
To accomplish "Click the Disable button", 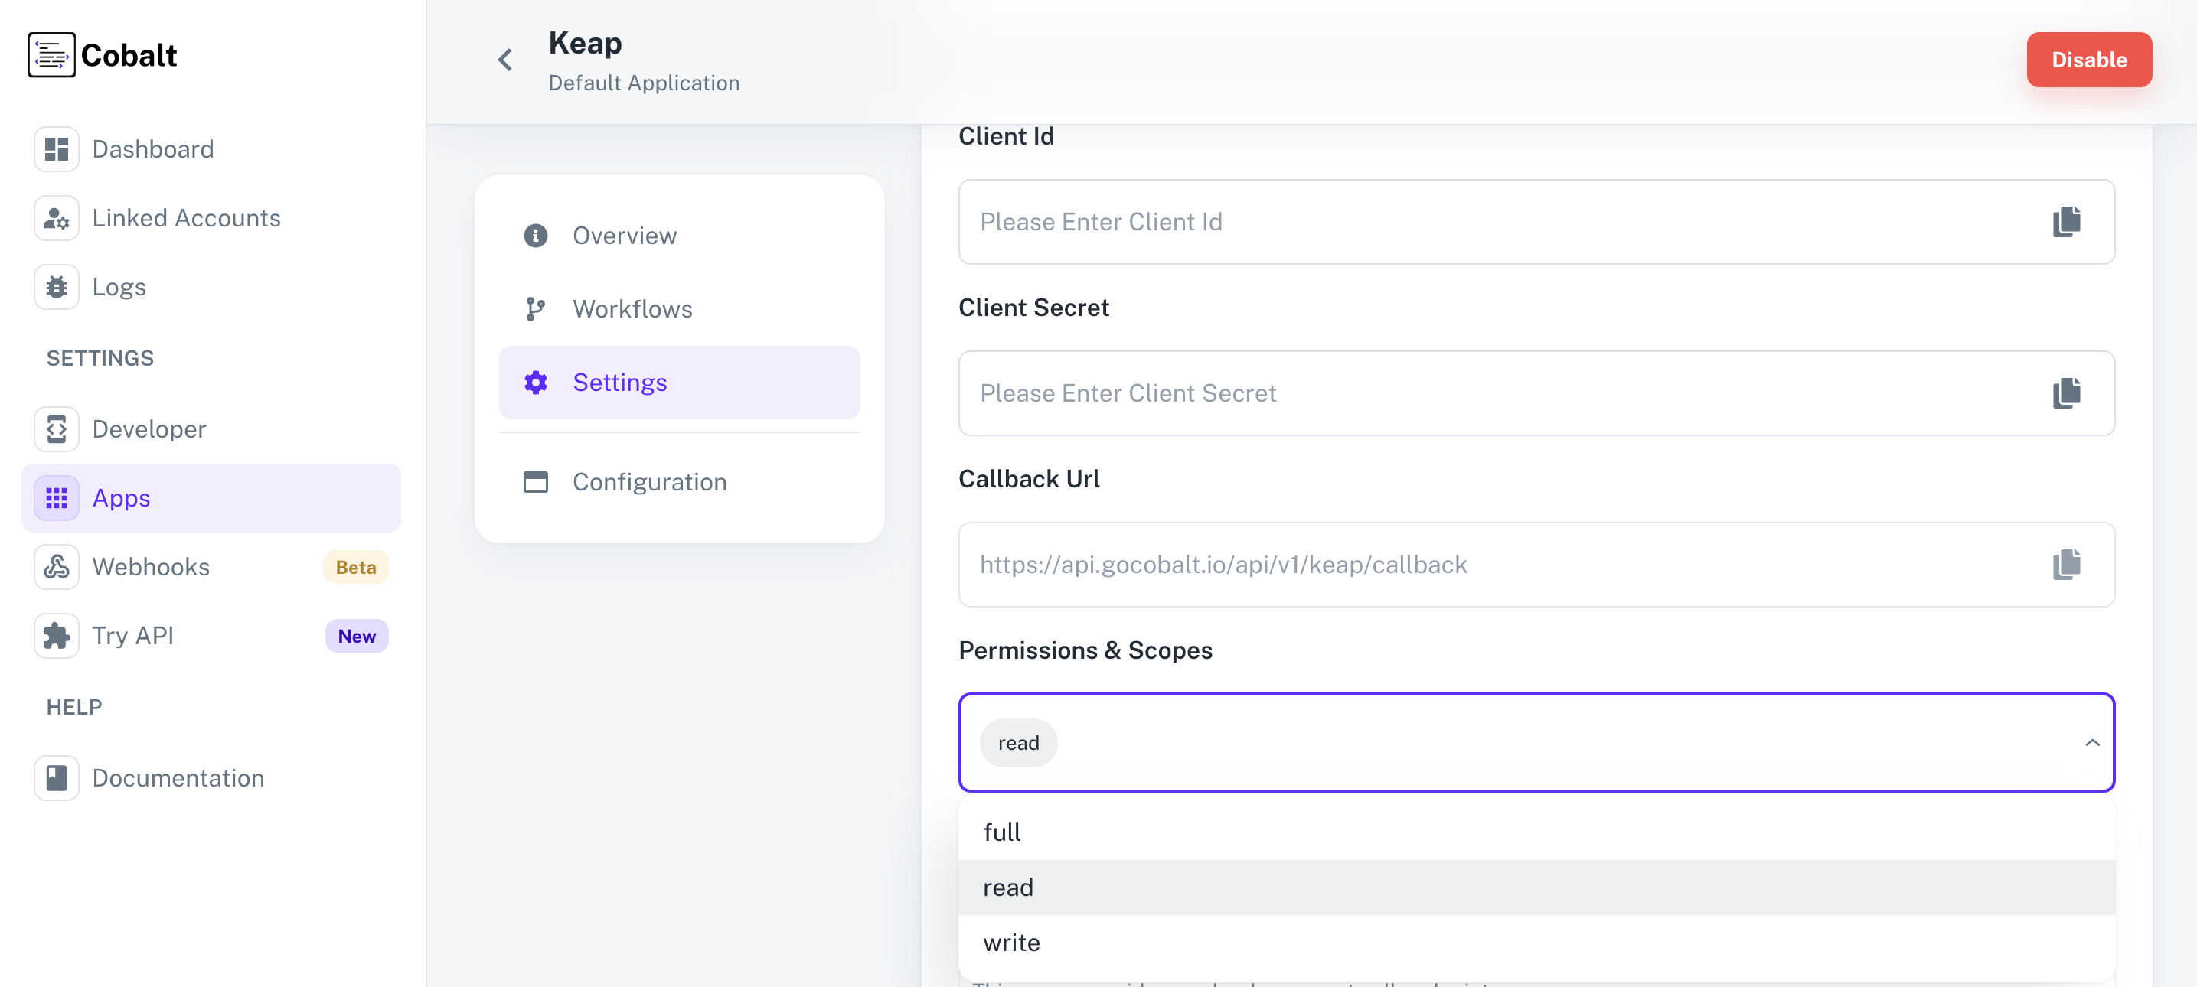I will click(2089, 59).
